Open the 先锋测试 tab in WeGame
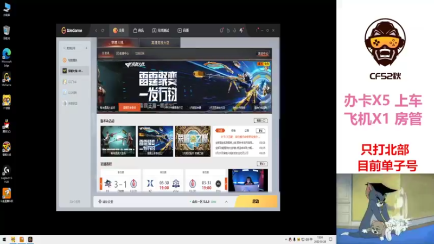The width and height of the screenshot is (434, 244). point(161,30)
